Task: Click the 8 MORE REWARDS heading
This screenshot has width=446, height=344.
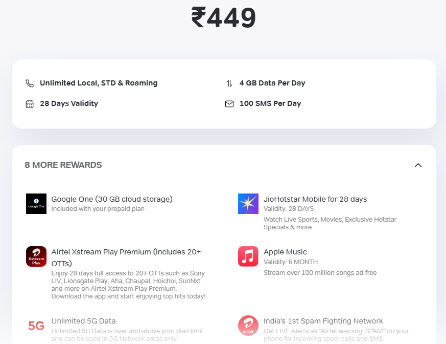Action: pyautogui.click(x=63, y=165)
